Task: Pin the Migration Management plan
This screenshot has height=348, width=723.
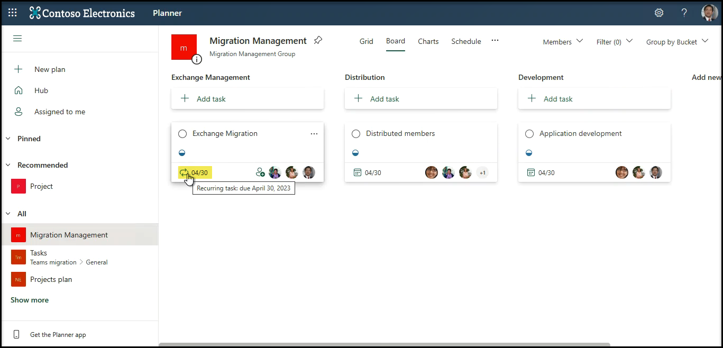Action: click(x=318, y=40)
